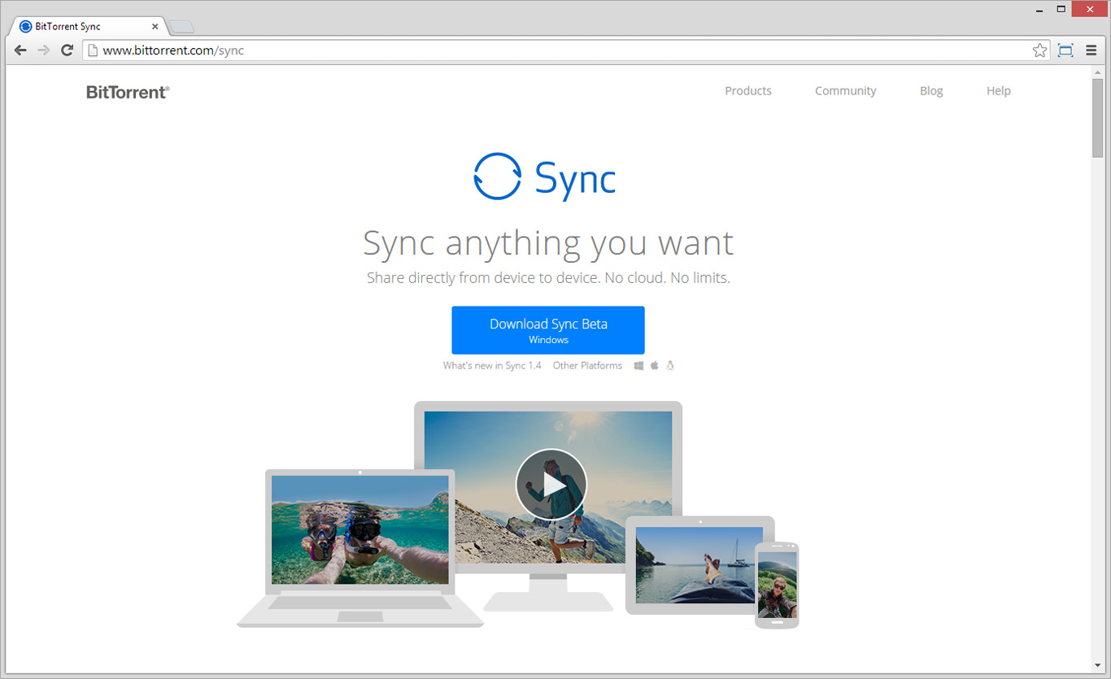
Task: Open the Other Platforms link
Action: [x=587, y=366]
